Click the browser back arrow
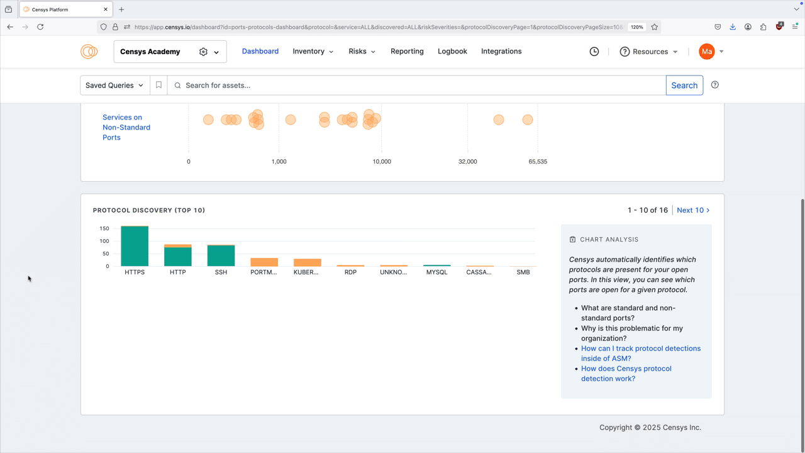 click(x=10, y=27)
